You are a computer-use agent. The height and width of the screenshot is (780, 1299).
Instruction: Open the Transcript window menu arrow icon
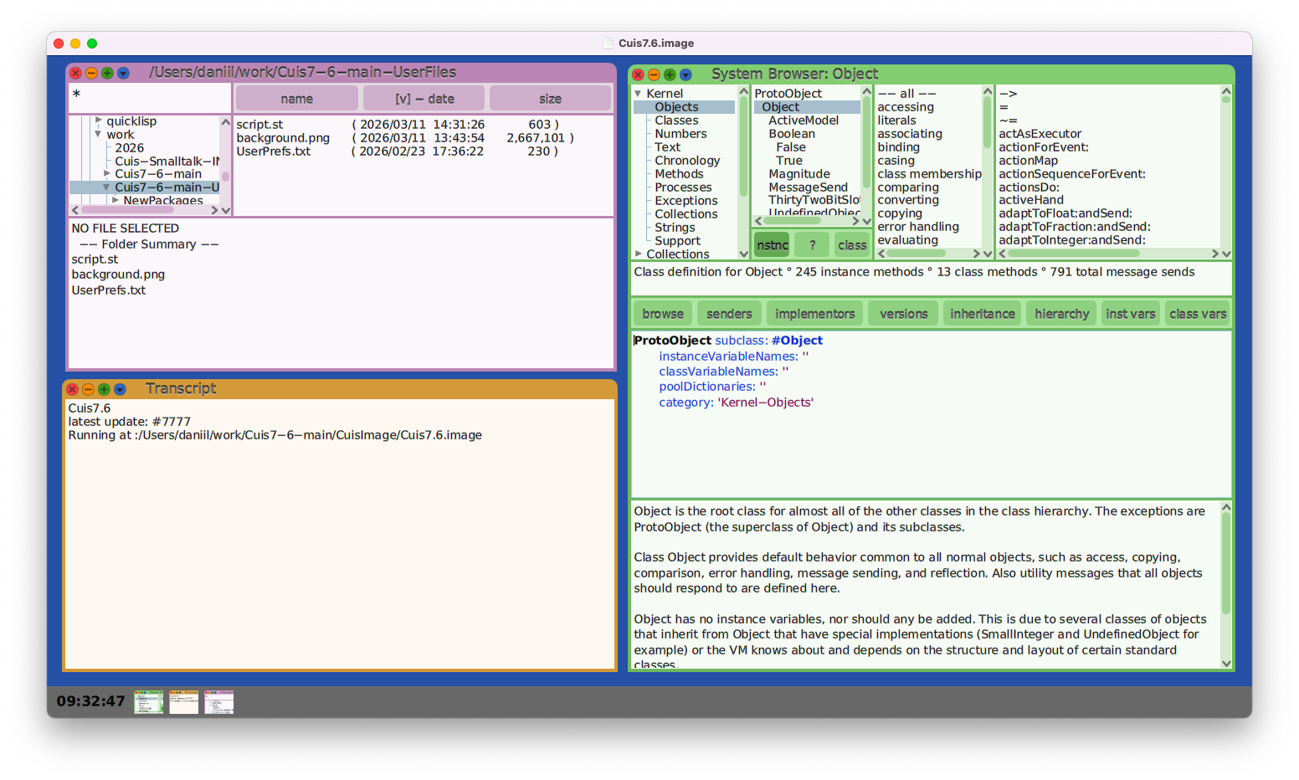point(120,388)
